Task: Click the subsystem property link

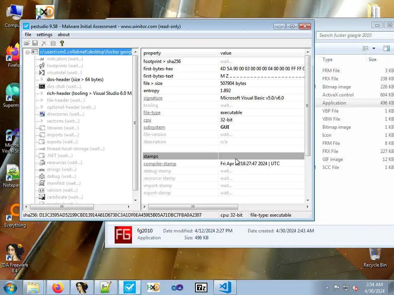Action: tap(154, 127)
